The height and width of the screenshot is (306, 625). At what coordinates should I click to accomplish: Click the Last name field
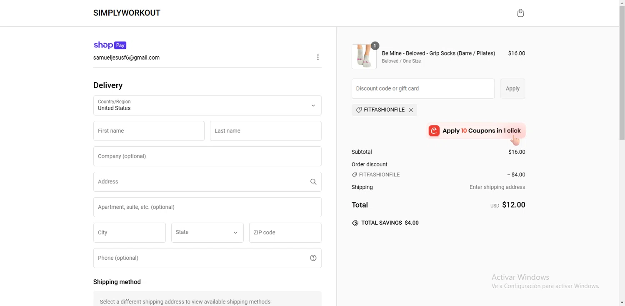(265, 131)
